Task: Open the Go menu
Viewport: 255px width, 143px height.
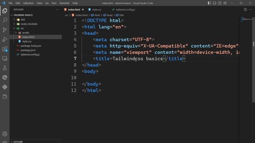Action: click(x=47, y=3)
